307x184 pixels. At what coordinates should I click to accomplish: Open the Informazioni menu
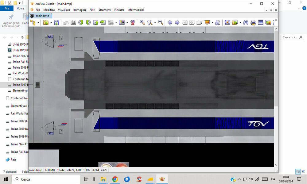[x=135, y=10]
